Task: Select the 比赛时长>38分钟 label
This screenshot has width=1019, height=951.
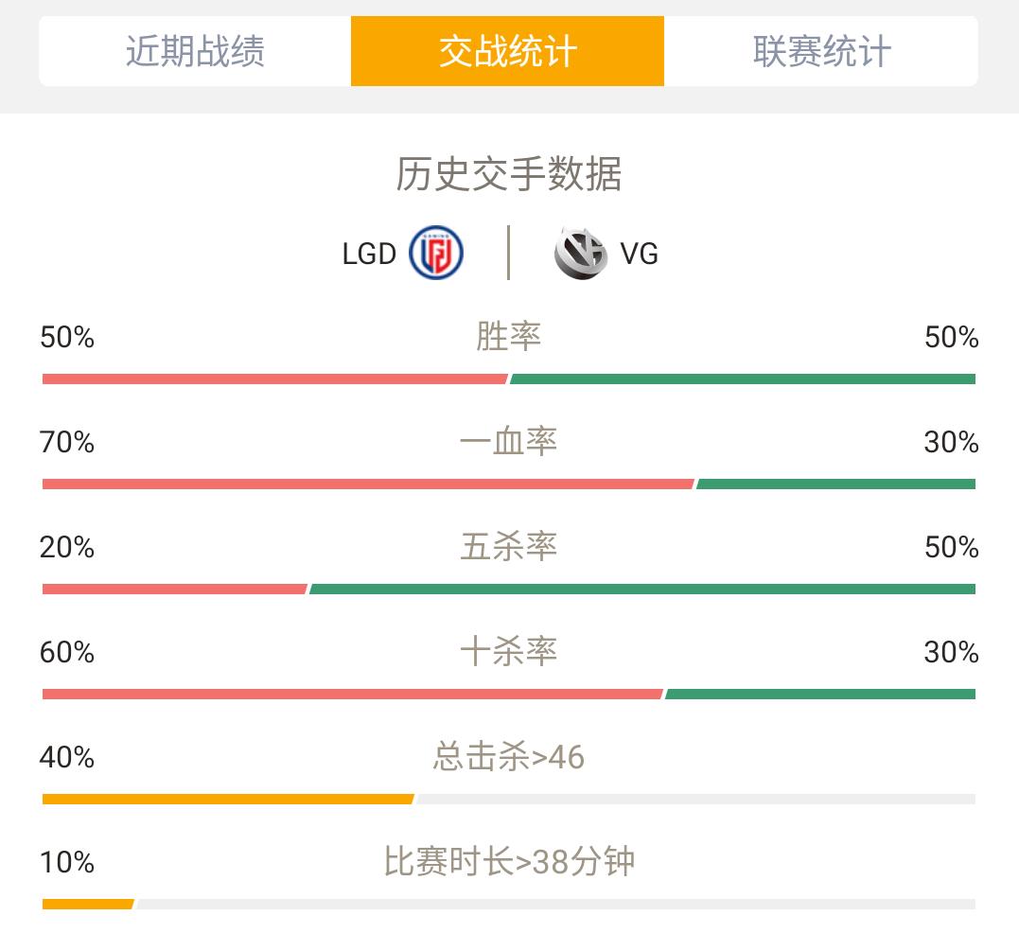Action: 509,862
